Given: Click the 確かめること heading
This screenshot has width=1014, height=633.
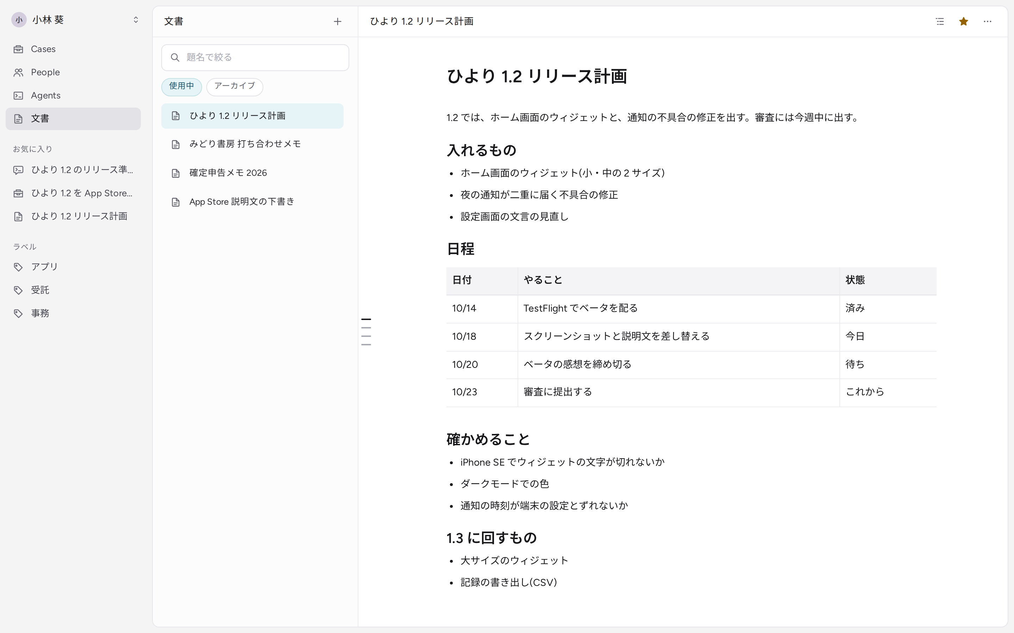Looking at the screenshot, I should (x=489, y=440).
